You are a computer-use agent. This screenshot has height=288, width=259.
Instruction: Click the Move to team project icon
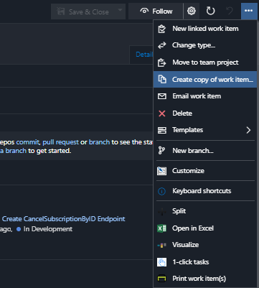162,62
